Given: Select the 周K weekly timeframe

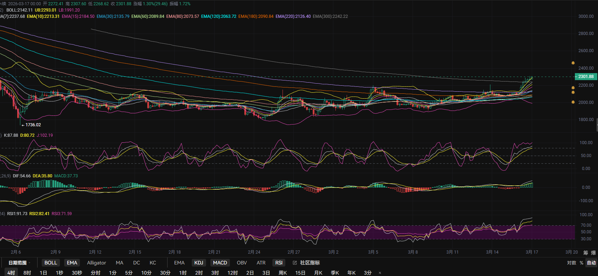Looking at the screenshot, I should [283, 273].
